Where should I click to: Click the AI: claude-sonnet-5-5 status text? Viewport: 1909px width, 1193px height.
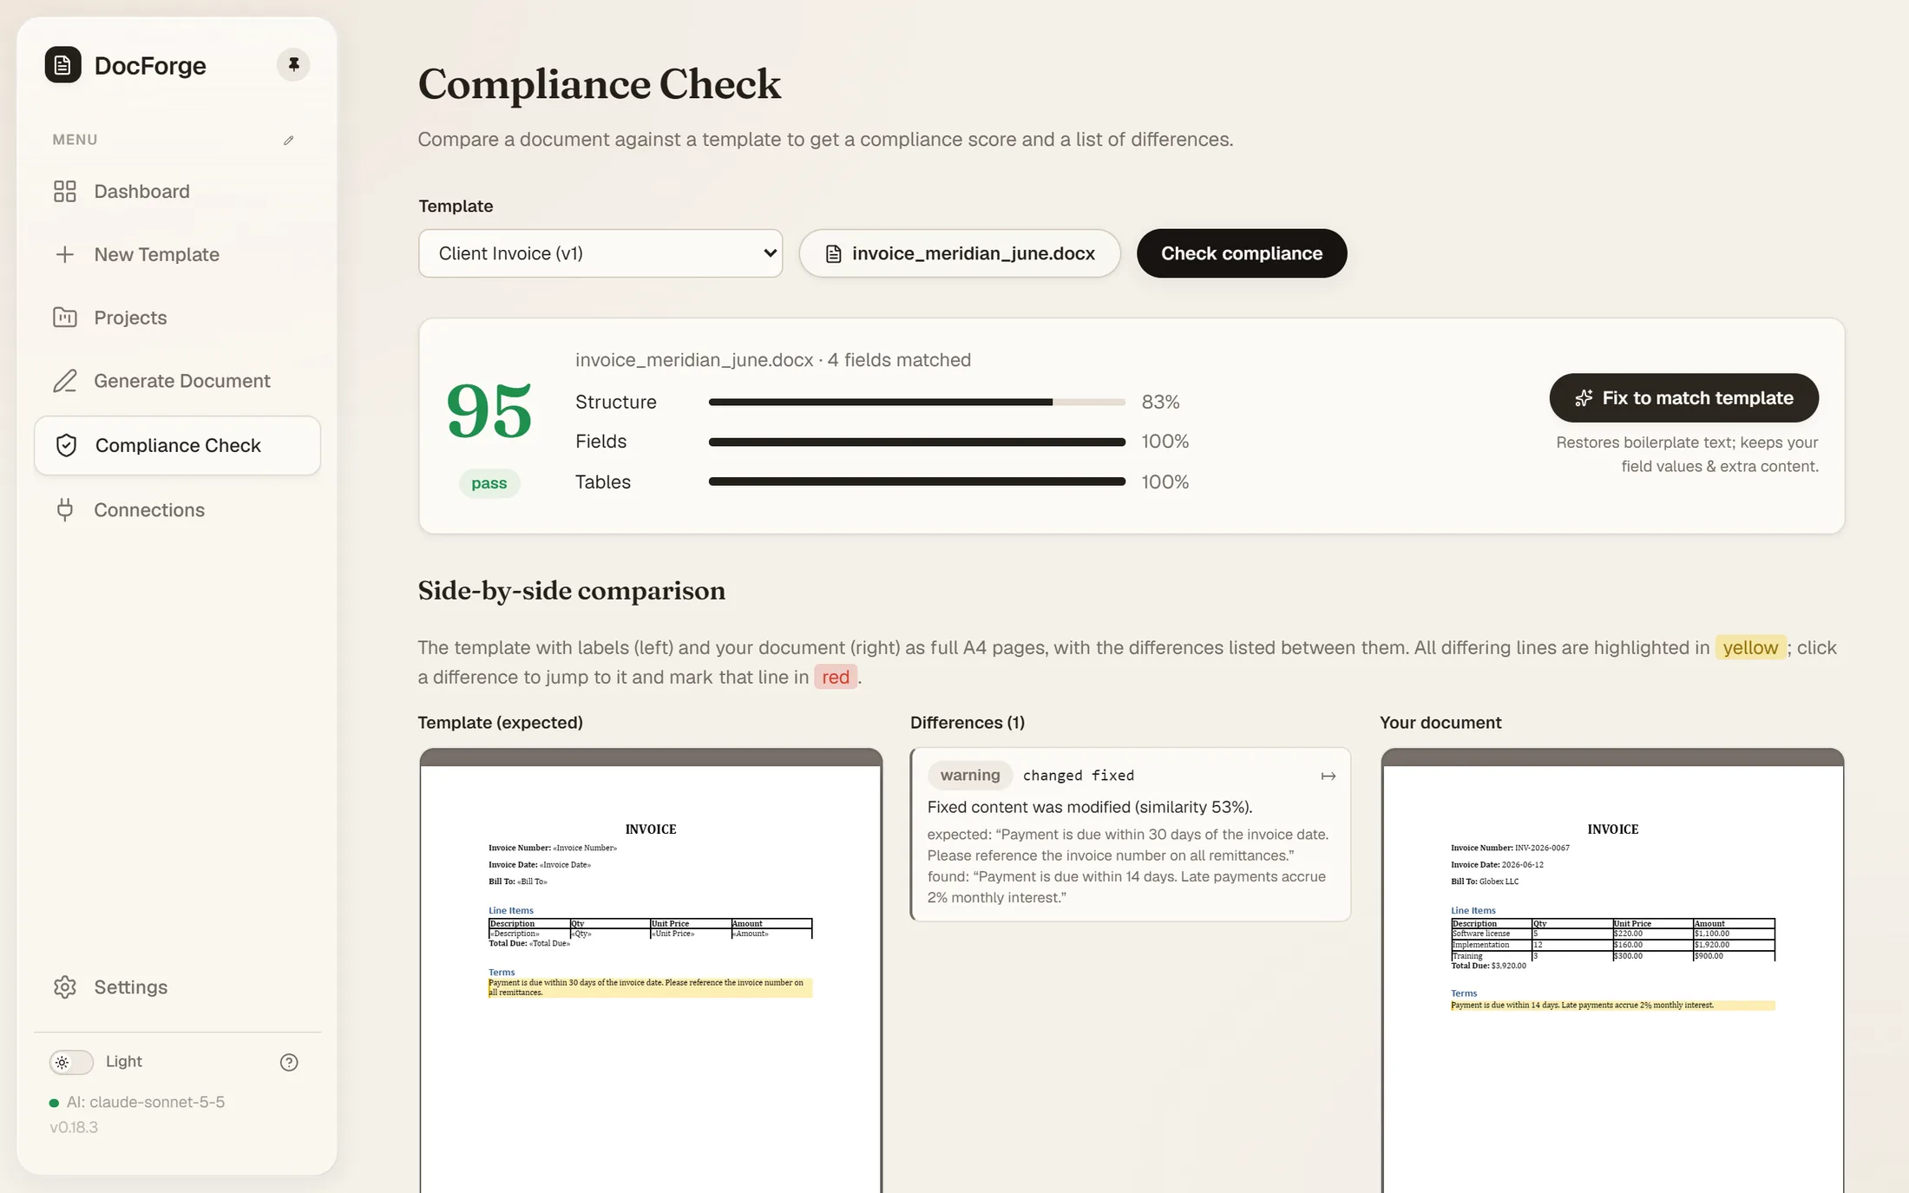145,1102
